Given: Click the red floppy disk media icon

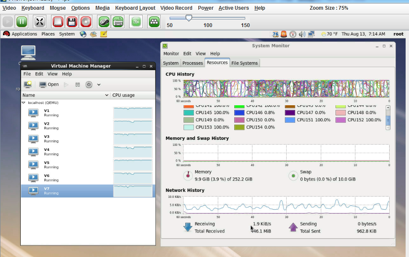Looking at the screenshot, I should click(x=72, y=22).
